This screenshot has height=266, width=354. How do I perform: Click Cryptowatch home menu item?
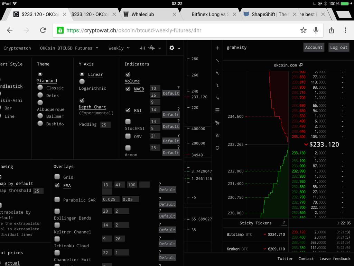click(x=17, y=48)
